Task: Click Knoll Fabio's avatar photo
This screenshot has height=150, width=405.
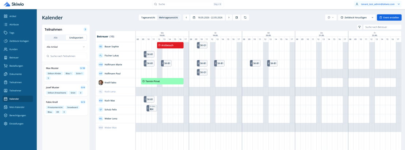Action: (101, 83)
